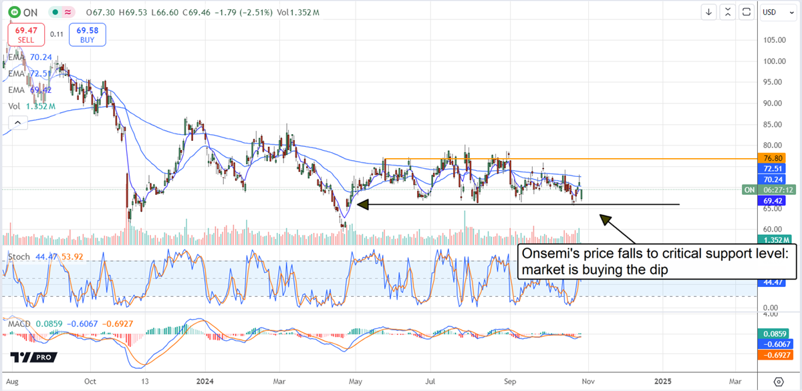Viewport: 802px width, 391px height.
Task: Click the ON symbol logo
Action: pos(13,11)
